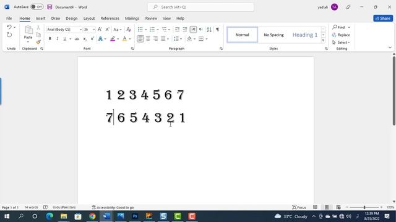Toggle Underline formatting
This screenshot has width=396, height=222.
point(64,39)
